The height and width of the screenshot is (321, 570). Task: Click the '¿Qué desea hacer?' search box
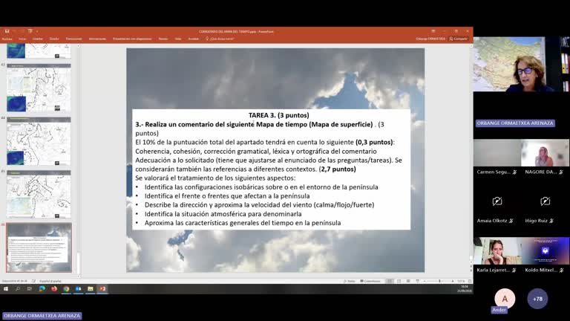pyautogui.click(x=220, y=39)
